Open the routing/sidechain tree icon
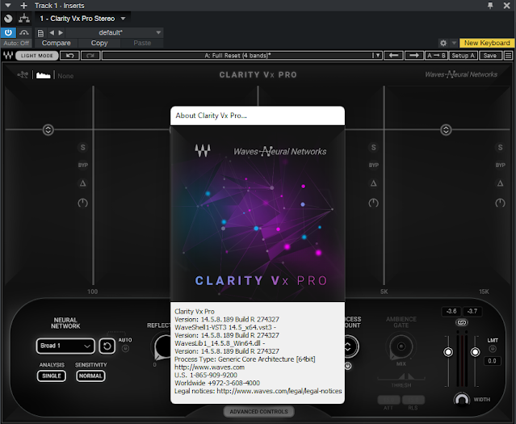Viewport: 516px width, 424px height. point(24,19)
